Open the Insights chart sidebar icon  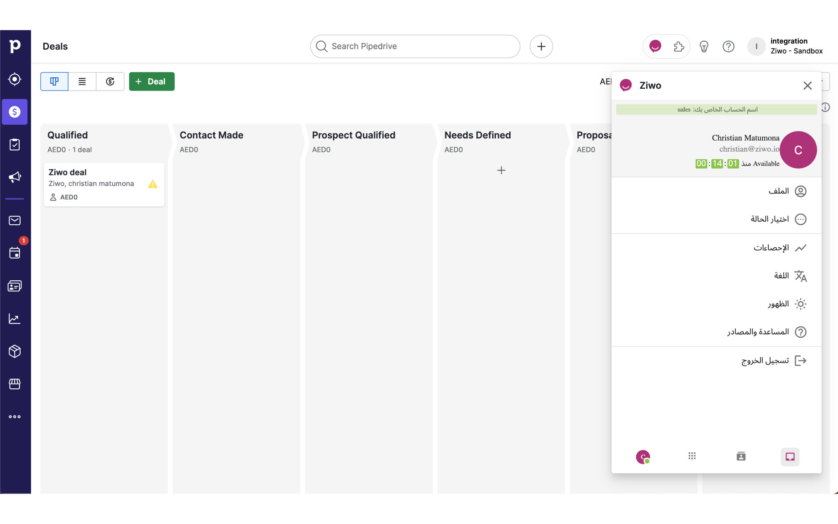pos(14,318)
